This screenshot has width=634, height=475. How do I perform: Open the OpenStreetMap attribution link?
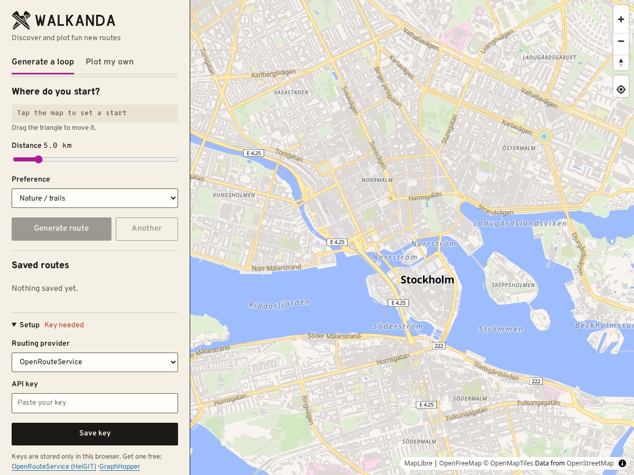590,463
